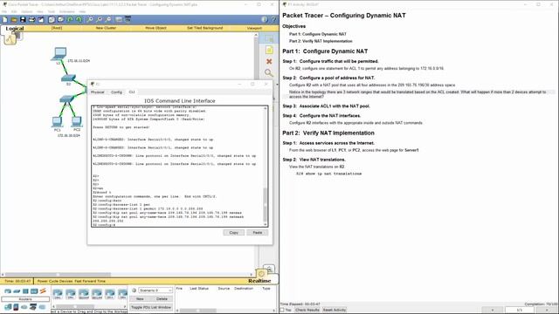Select the red X Delete tool
This screenshot has width=559, height=314.
point(269,62)
